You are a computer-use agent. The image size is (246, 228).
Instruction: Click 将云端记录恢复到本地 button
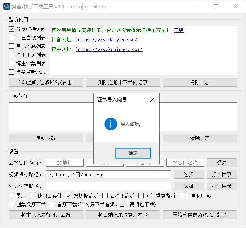click(x=123, y=215)
